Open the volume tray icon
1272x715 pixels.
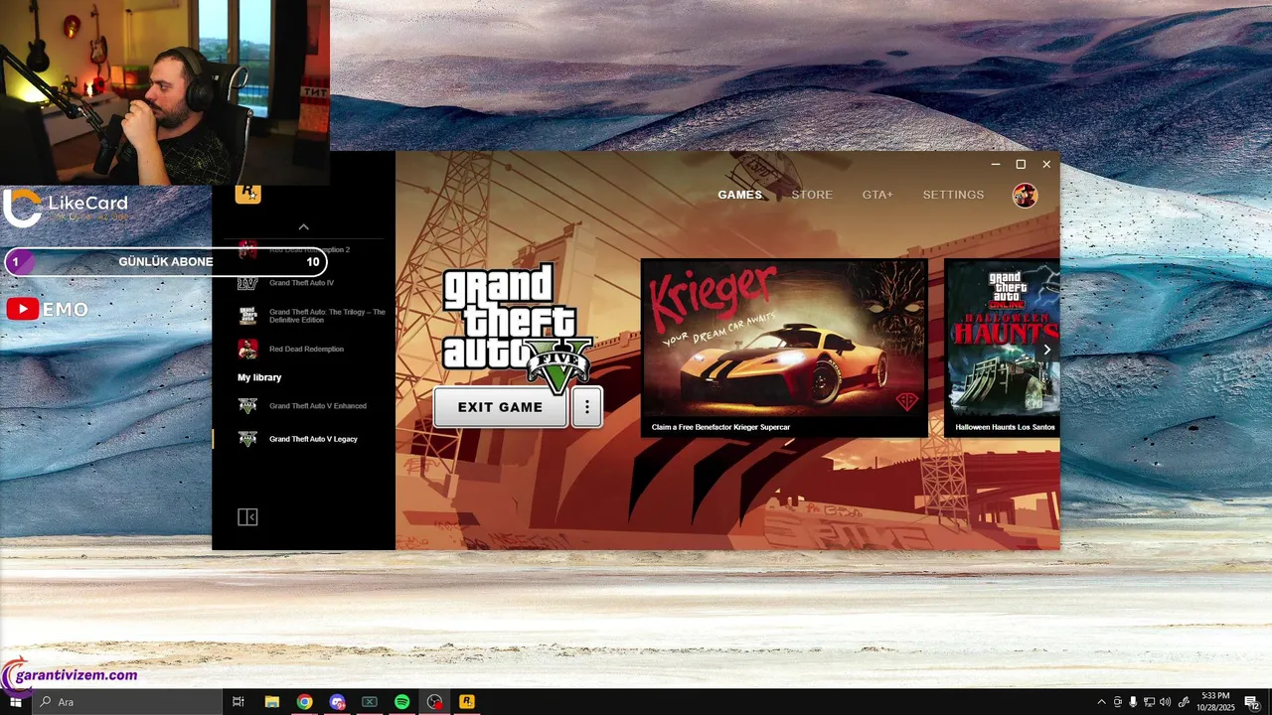pyautogui.click(x=1165, y=702)
